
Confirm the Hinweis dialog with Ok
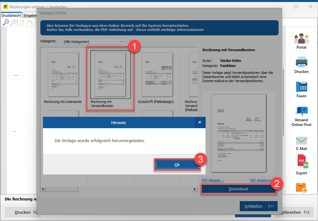tap(177, 164)
